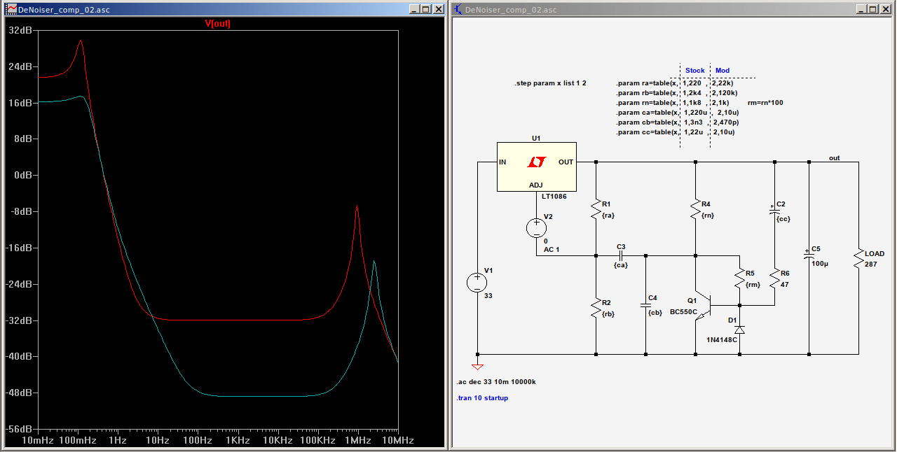The image size is (897, 452).
Task: Maximize the schematic window
Action: click(x=873, y=9)
